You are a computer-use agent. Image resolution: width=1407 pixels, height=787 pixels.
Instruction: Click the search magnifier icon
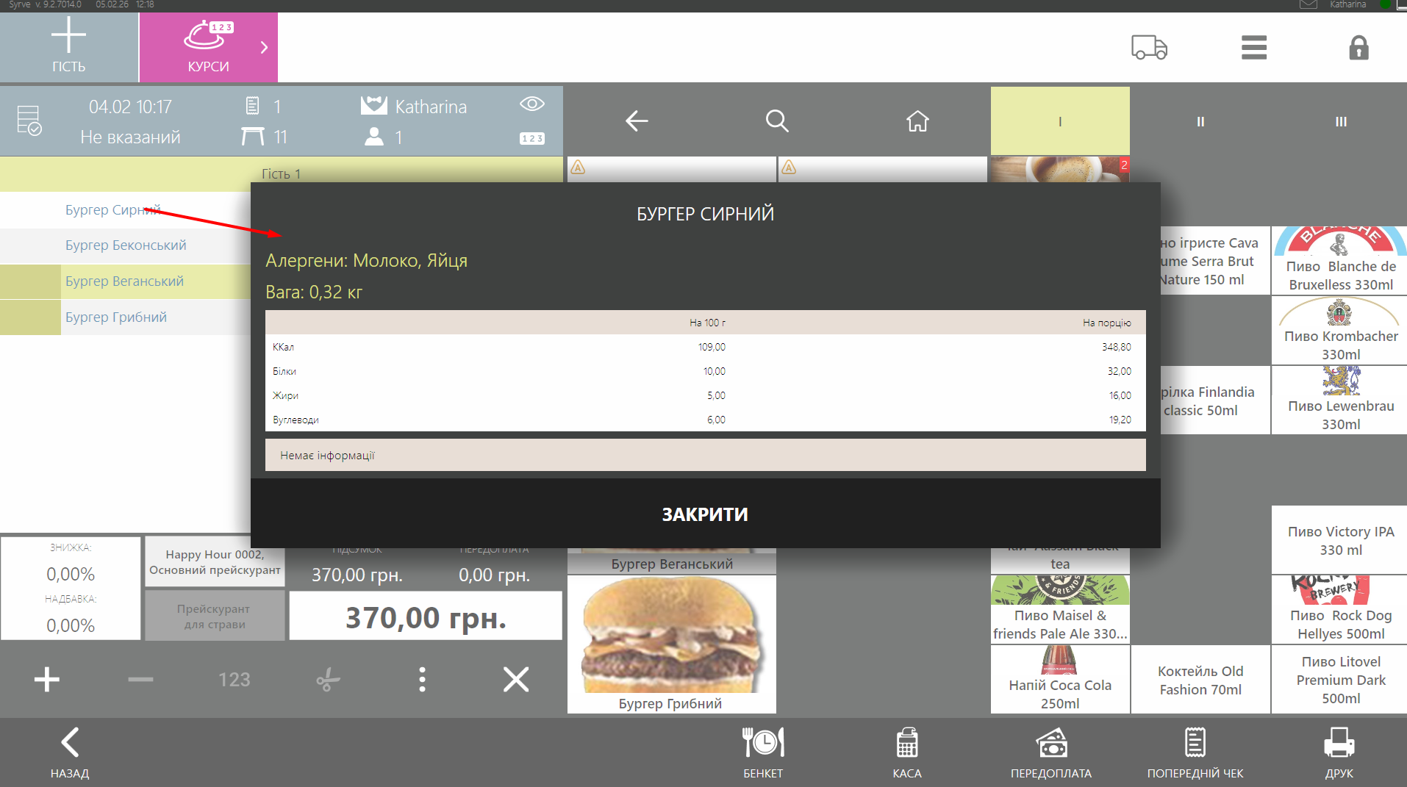(776, 121)
